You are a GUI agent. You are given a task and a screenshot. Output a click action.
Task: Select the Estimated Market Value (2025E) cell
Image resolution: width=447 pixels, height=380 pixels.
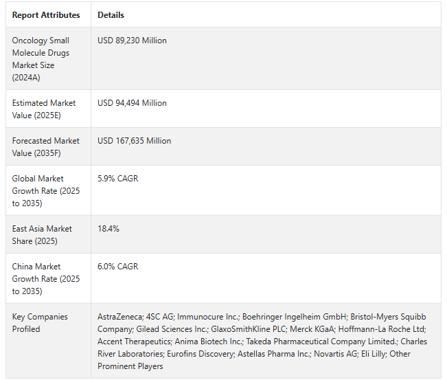44,109
